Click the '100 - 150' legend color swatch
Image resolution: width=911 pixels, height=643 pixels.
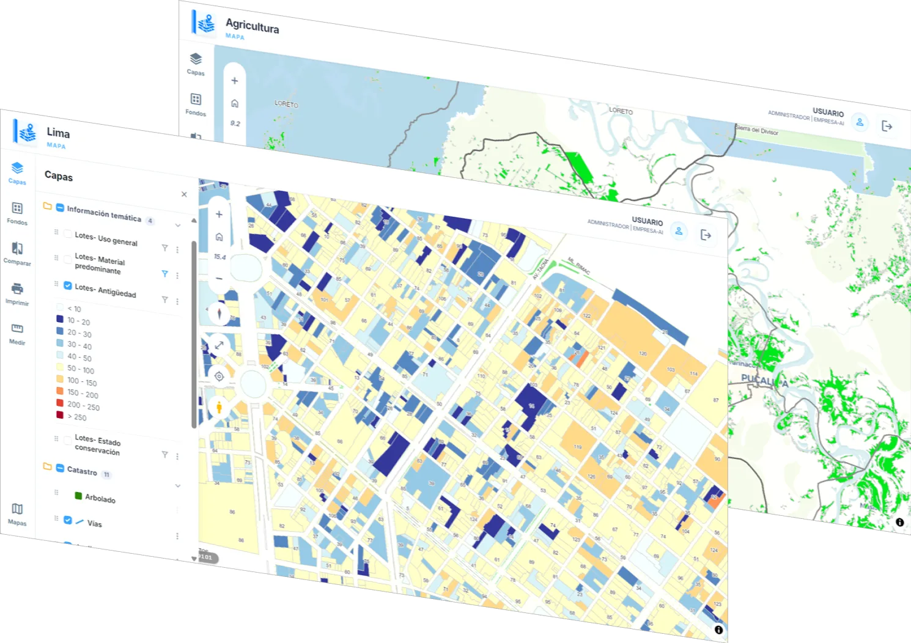[x=60, y=379]
